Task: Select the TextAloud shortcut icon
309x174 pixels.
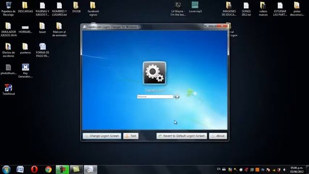Action: (x=9, y=90)
